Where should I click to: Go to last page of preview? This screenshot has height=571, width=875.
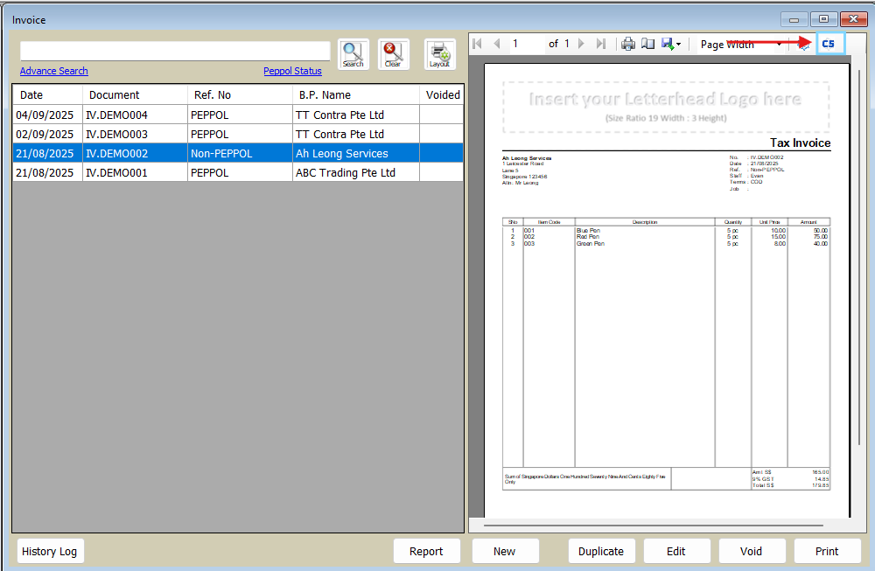(x=601, y=44)
